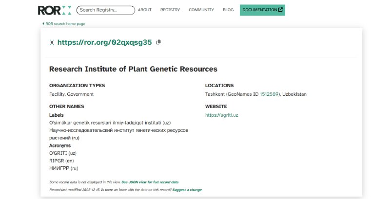
Task: Click the O'GRITI (uz) acronym text
Action: click(x=63, y=153)
